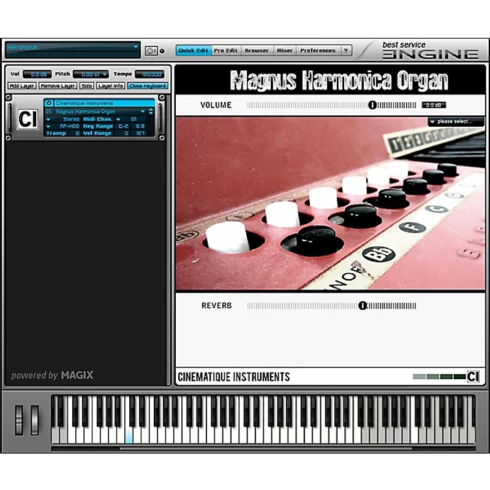The height and width of the screenshot is (490, 490).
Task: Click the Key Range low value C-2
Action: coord(123,126)
